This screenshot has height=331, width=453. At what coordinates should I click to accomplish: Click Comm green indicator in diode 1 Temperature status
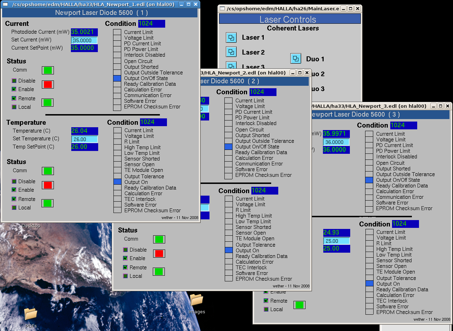click(48, 171)
